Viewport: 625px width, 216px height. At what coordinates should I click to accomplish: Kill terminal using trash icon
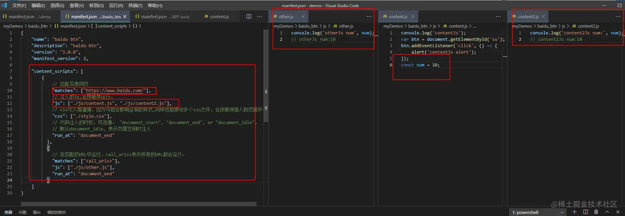(x=596, y=212)
